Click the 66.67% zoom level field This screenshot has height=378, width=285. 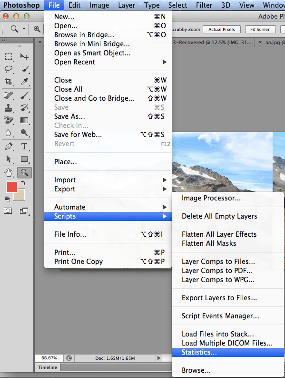[x=49, y=358]
